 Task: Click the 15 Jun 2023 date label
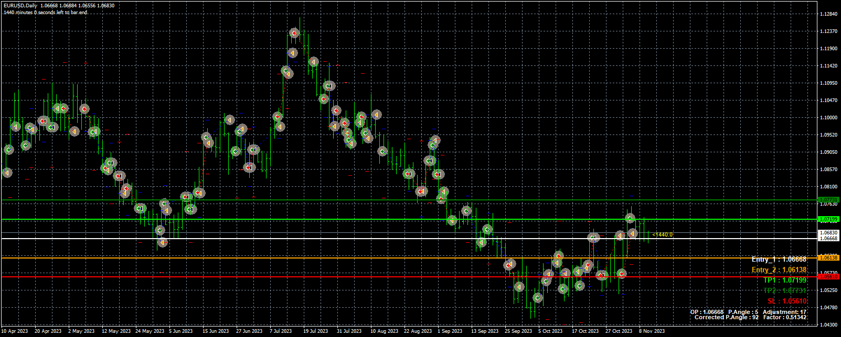(216, 331)
